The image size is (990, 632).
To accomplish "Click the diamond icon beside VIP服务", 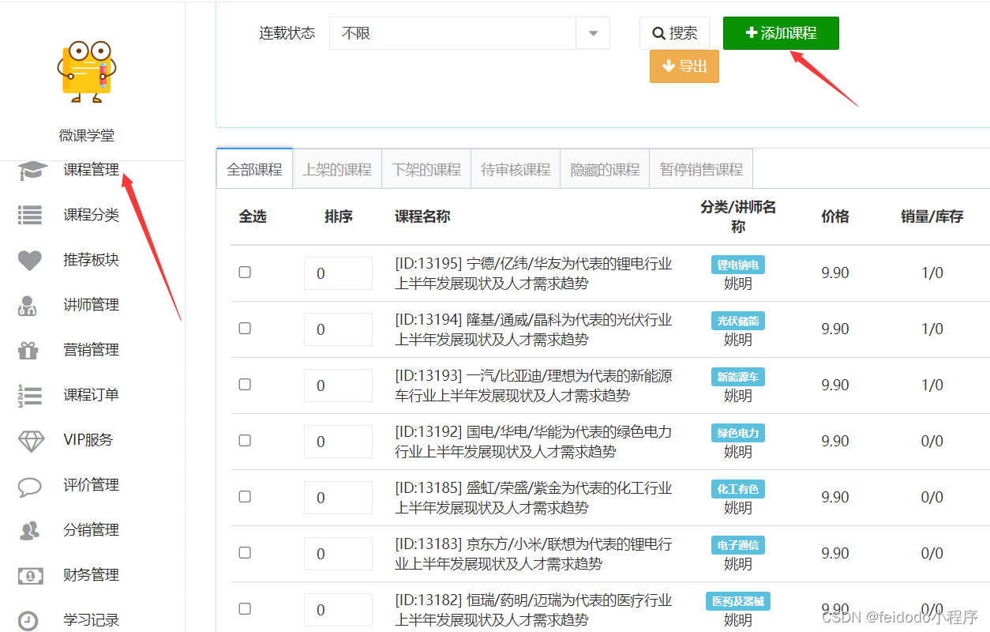I will pyautogui.click(x=31, y=441).
